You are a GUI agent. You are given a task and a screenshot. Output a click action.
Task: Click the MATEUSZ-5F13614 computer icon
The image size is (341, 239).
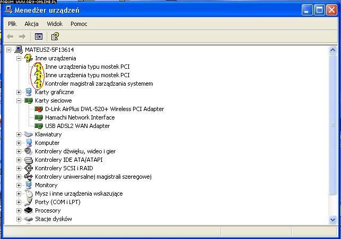(x=19, y=50)
